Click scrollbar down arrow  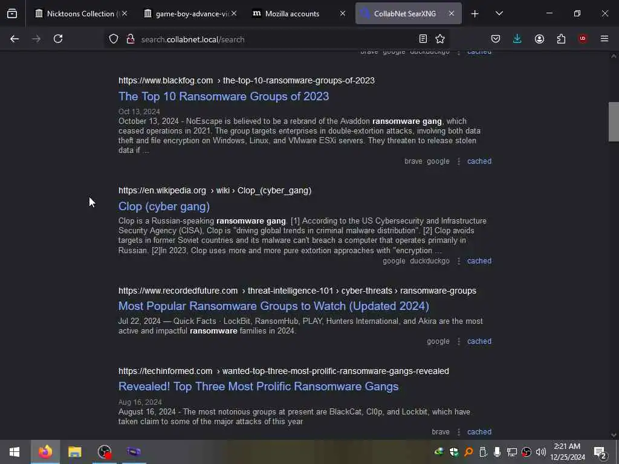614,435
